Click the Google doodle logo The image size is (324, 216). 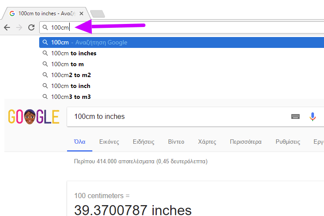pyautogui.click(x=34, y=117)
